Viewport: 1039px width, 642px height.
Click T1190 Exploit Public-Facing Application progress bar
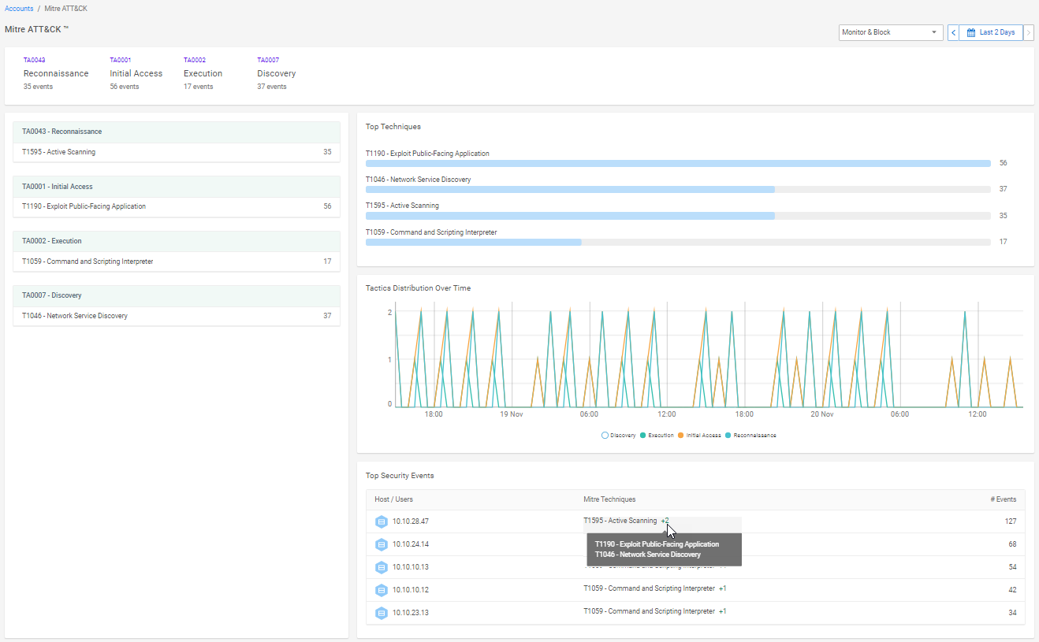click(678, 163)
